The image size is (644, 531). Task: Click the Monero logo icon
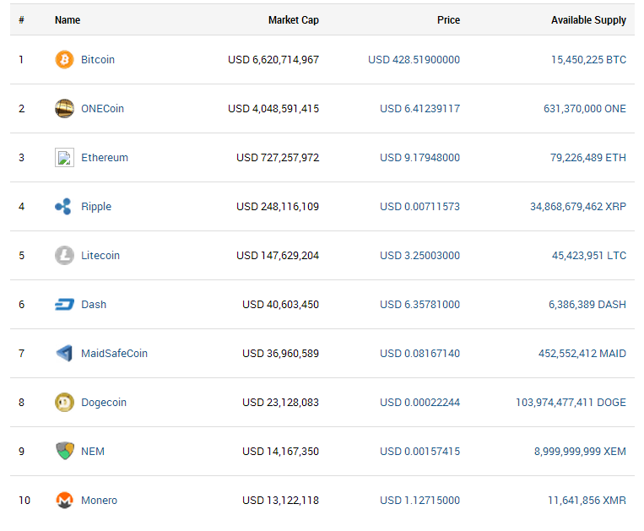64,501
